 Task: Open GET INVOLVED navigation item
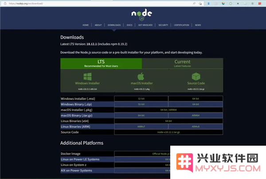(x=145, y=25)
